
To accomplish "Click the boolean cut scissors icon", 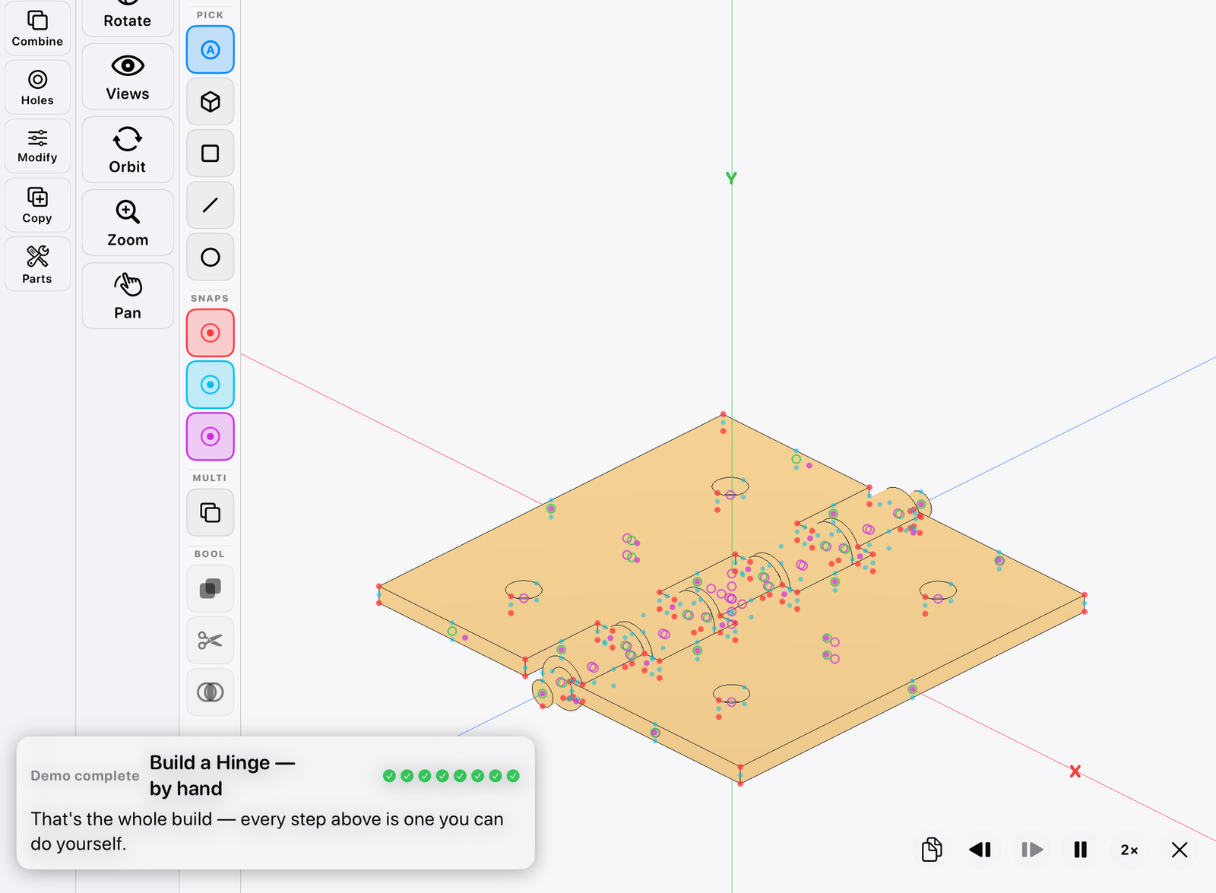I will (x=211, y=641).
